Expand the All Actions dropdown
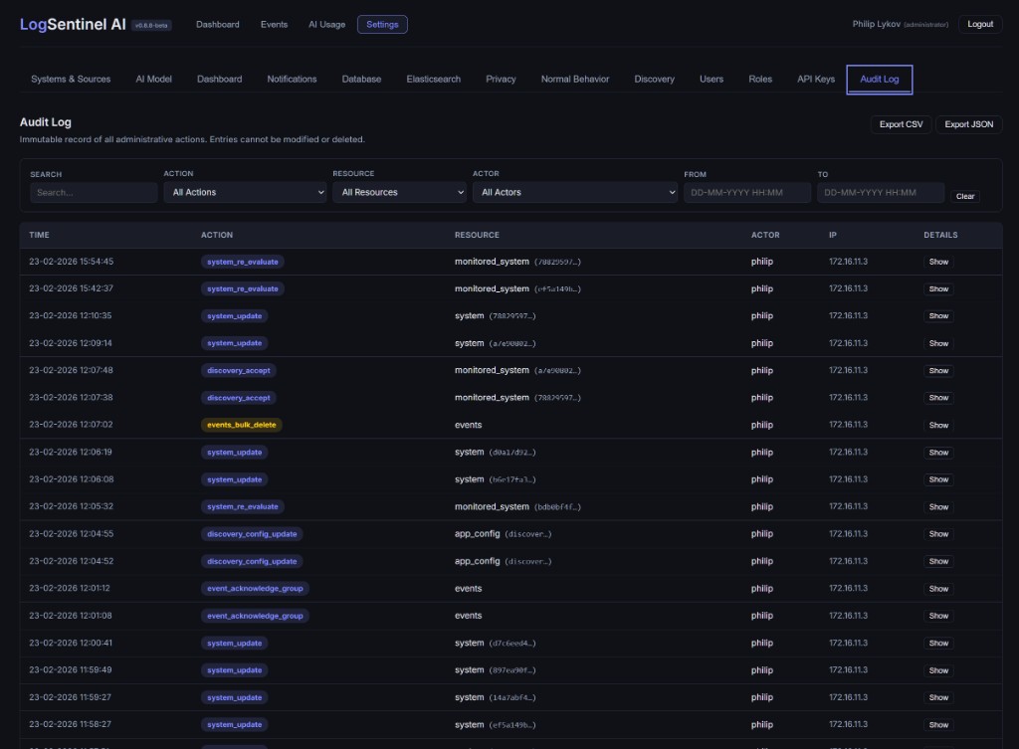The image size is (1019, 749). (x=245, y=193)
